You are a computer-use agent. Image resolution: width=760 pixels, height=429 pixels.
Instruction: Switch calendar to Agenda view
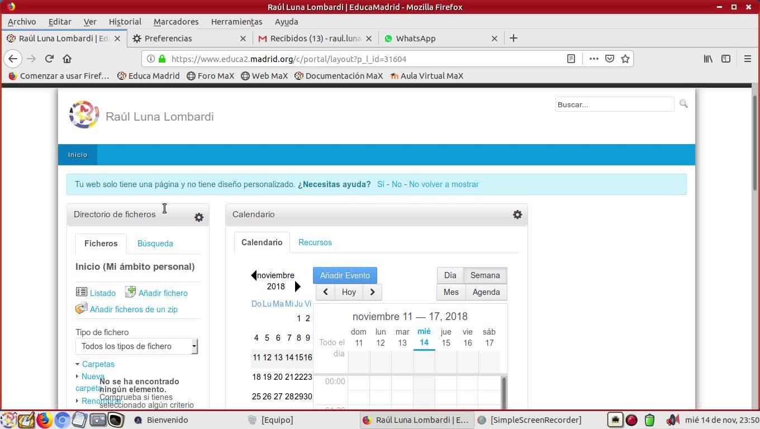tap(486, 292)
